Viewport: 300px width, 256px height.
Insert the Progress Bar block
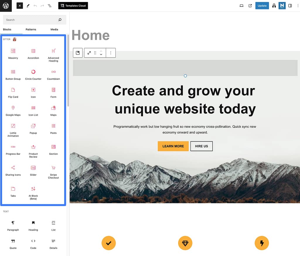13,150
